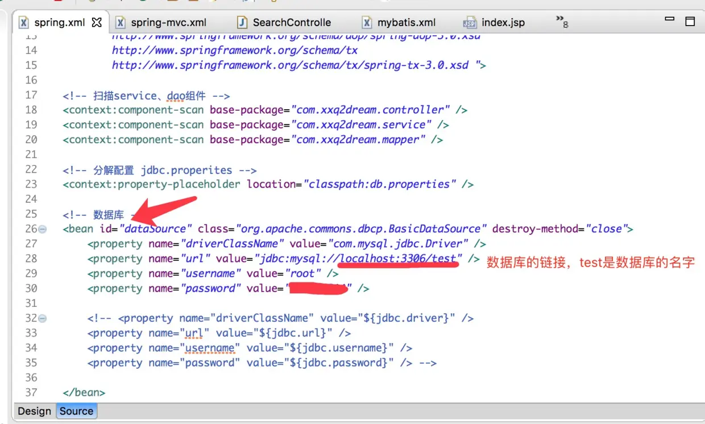Open the SearchController Java tab
The width and height of the screenshot is (705, 424).
pos(291,23)
